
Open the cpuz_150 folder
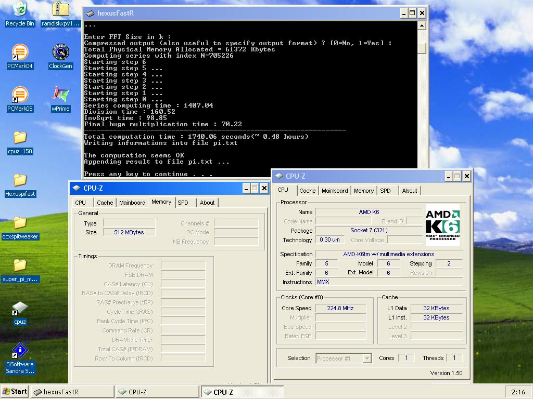click(20, 137)
